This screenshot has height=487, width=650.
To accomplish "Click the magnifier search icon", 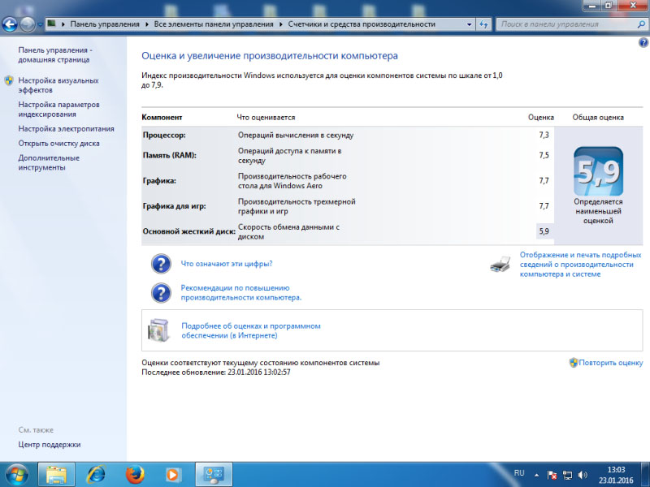I will pyautogui.click(x=641, y=24).
